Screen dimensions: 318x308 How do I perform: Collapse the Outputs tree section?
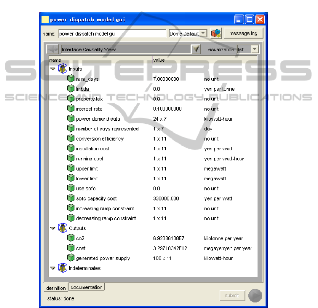(53, 229)
